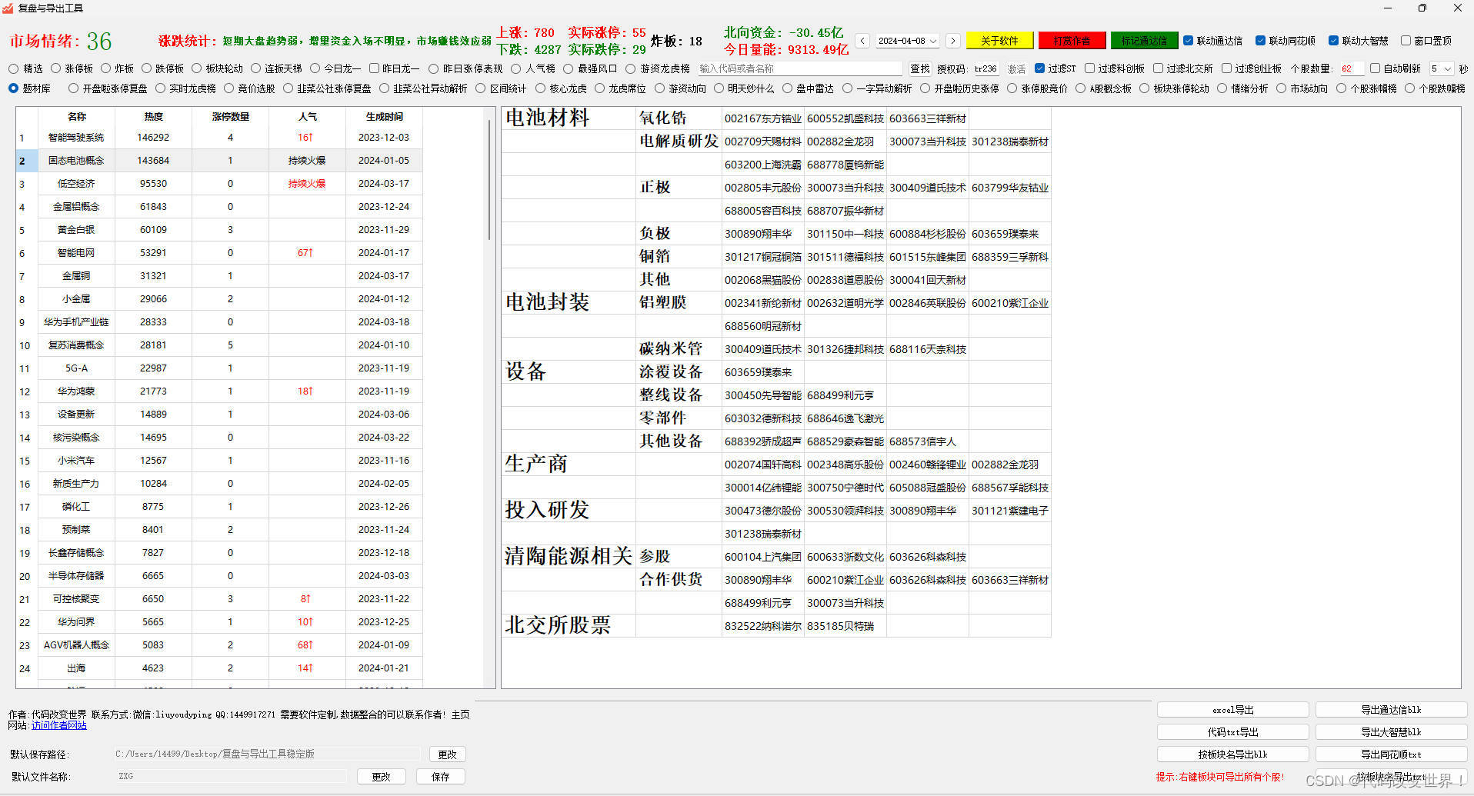This screenshot has width=1474, height=796.
Task: Click the 激活 activate button
Action: [x=1017, y=68]
